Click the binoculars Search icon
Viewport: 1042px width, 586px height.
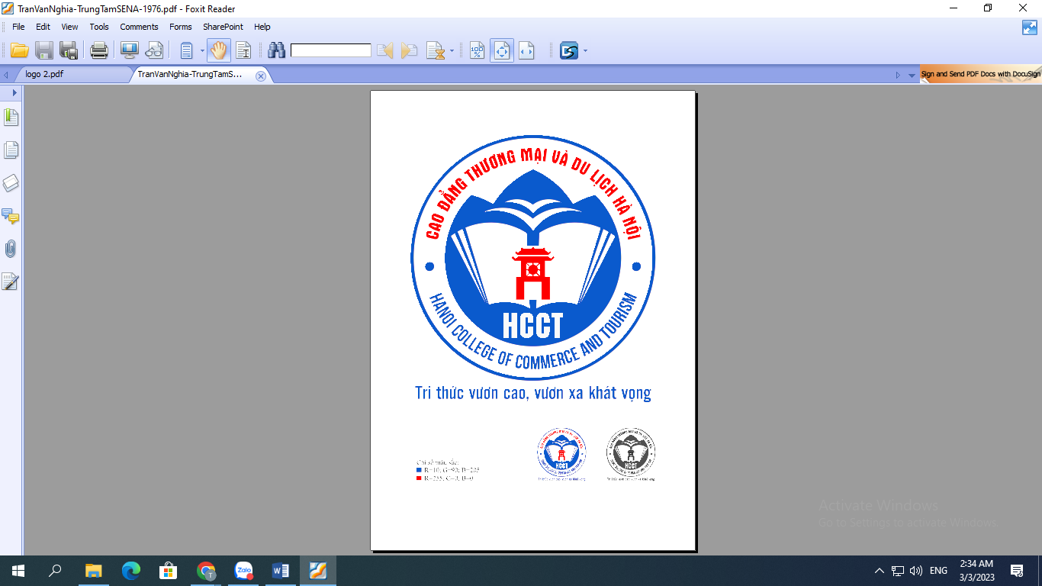point(276,51)
